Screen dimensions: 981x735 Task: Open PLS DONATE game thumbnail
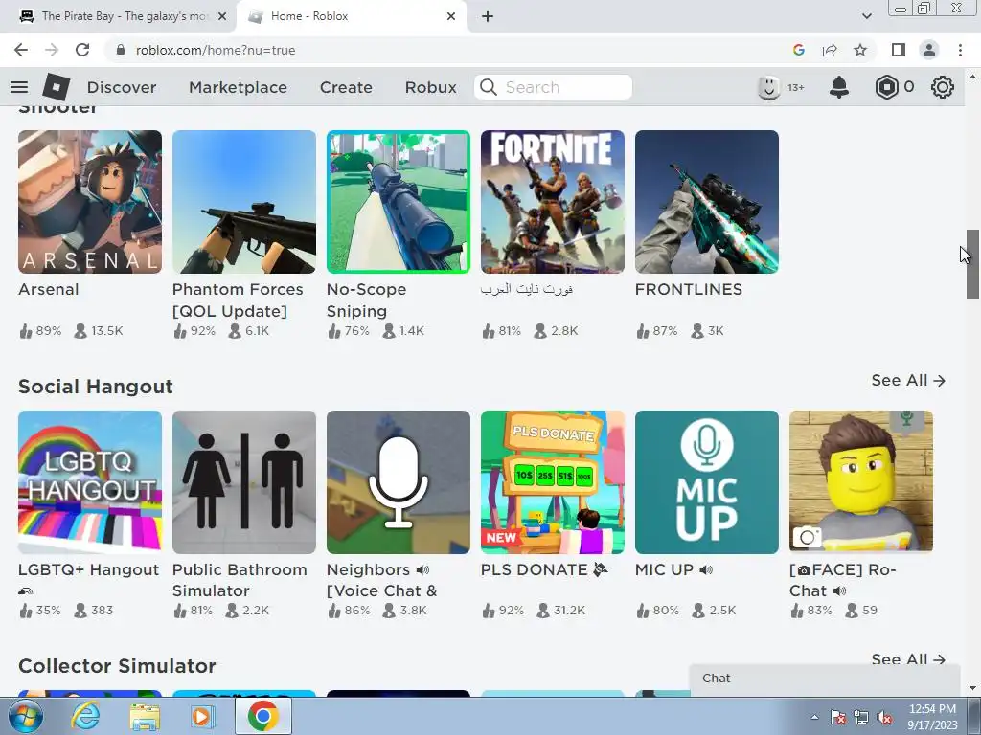click(x=553, y=482)
